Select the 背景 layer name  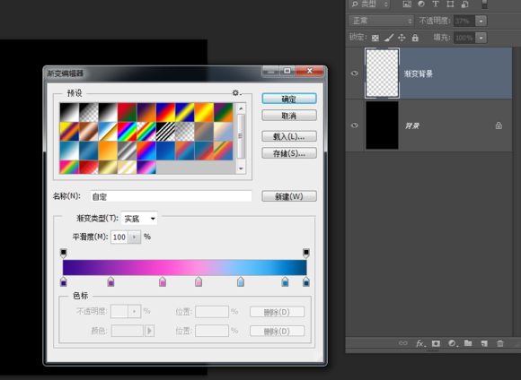[x=412, y=125]
